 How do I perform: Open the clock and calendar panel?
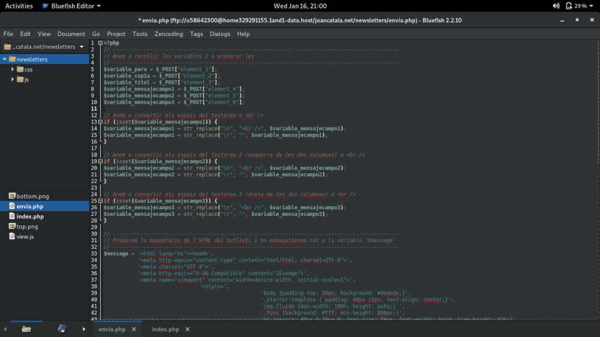pyautogui.click(x=300, y=6)
